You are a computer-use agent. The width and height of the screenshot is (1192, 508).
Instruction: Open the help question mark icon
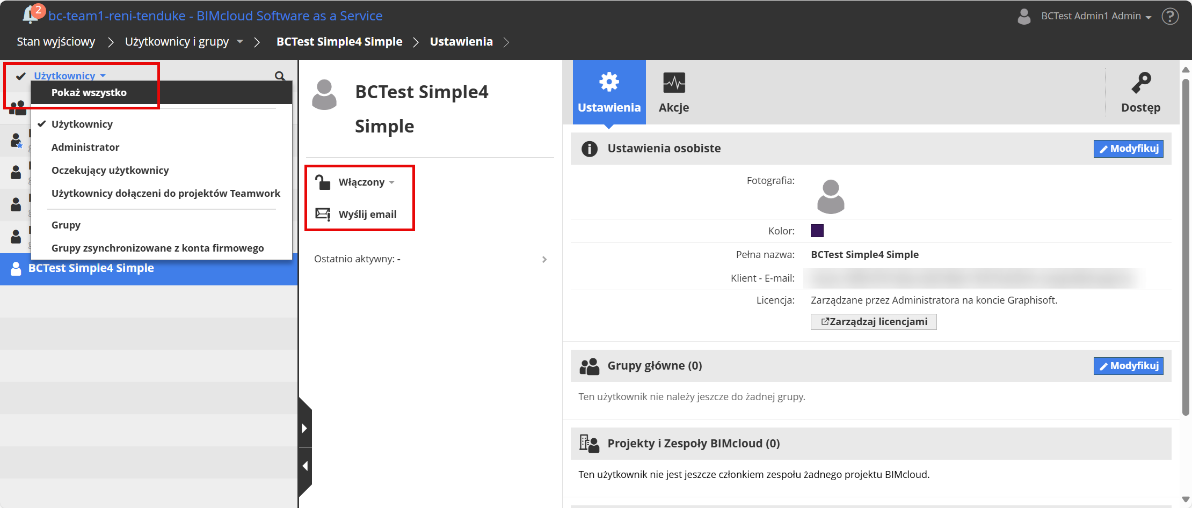(1170, 16)
